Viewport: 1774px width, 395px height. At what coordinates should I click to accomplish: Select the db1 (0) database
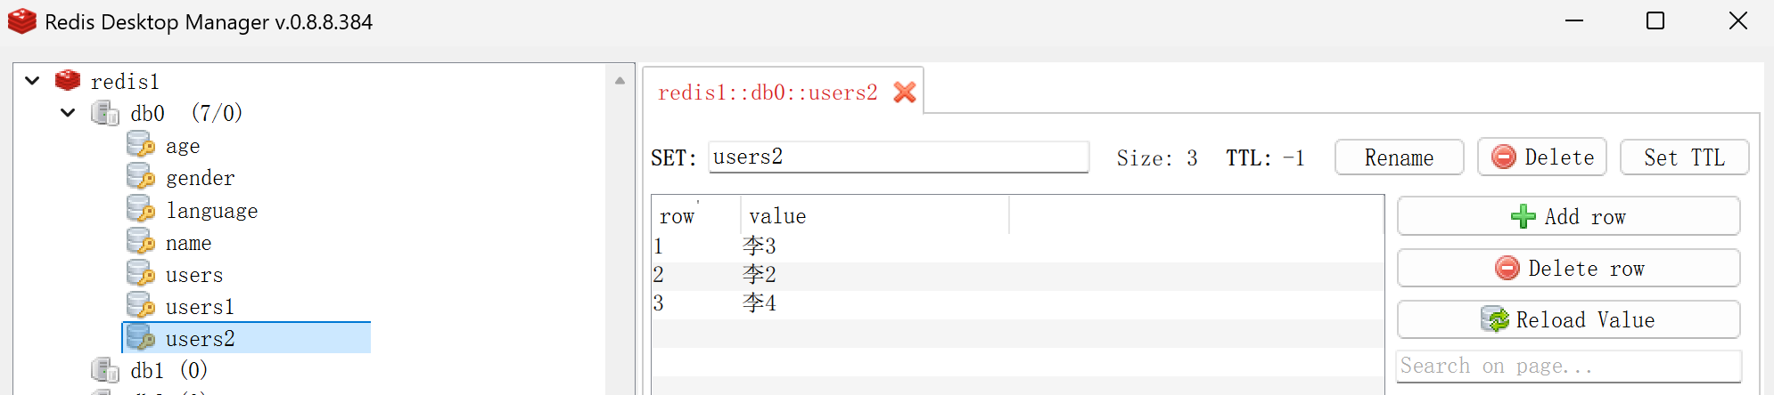(168, 370)
